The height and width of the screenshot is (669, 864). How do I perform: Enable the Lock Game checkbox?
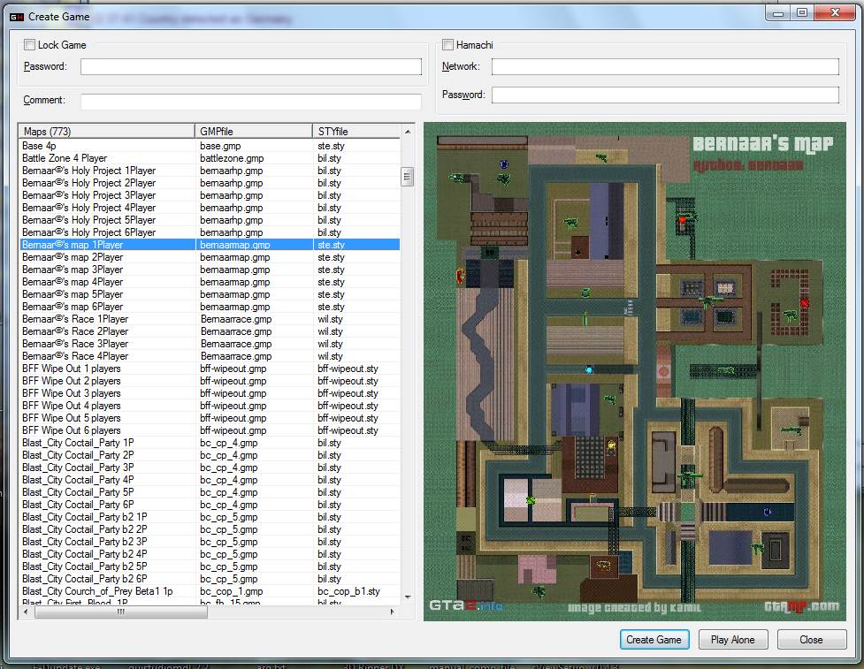click(x=29, y=45)
